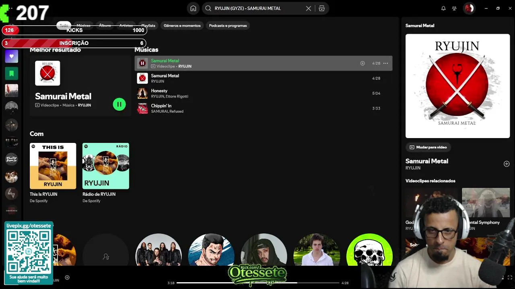Play the Honesty track row
This screenshot has width=515, height=289.
pos(264,93)
